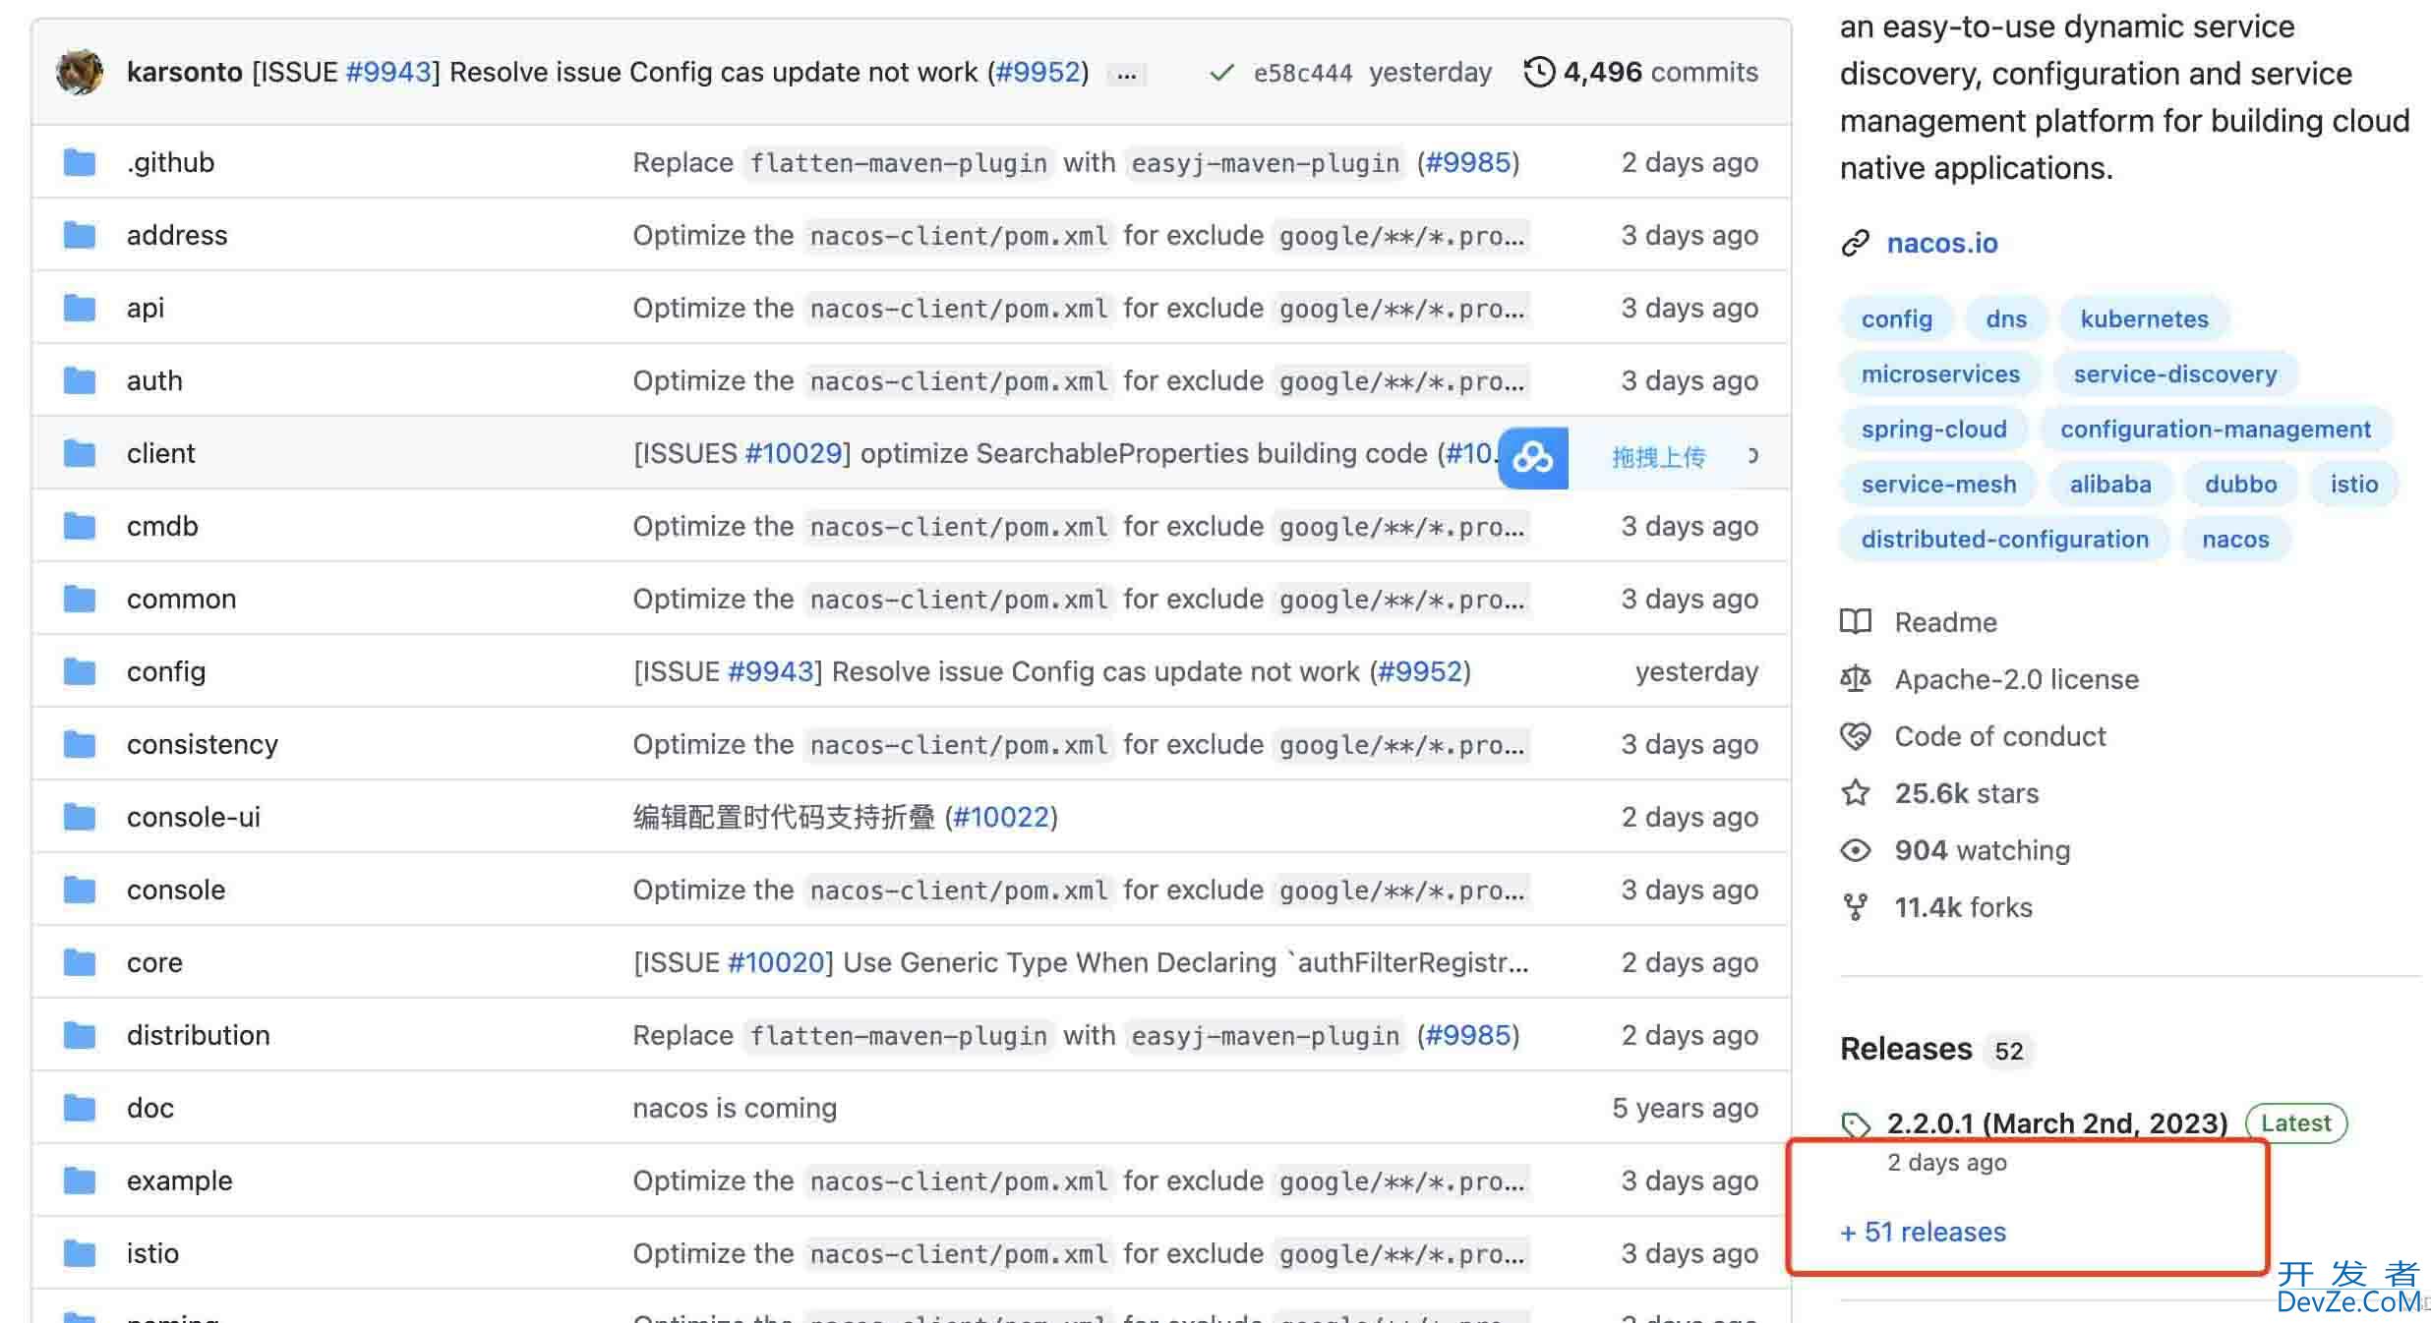The height and width of the screenshot is (1323, 2431).
Task: Click the 拖拽上传 drag upload label
Action: tap(1658, 457)
